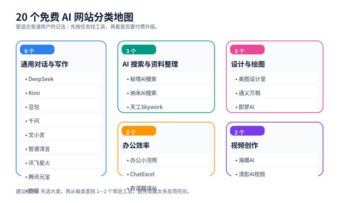Open the 海螺AI item
This screenshot has width=339, height=203.
point(274,160)
